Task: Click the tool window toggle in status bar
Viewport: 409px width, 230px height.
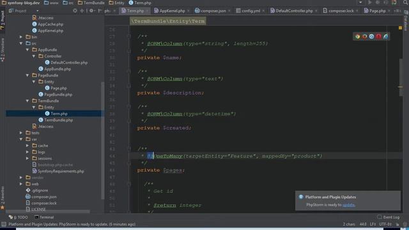Action: point(4,224)
